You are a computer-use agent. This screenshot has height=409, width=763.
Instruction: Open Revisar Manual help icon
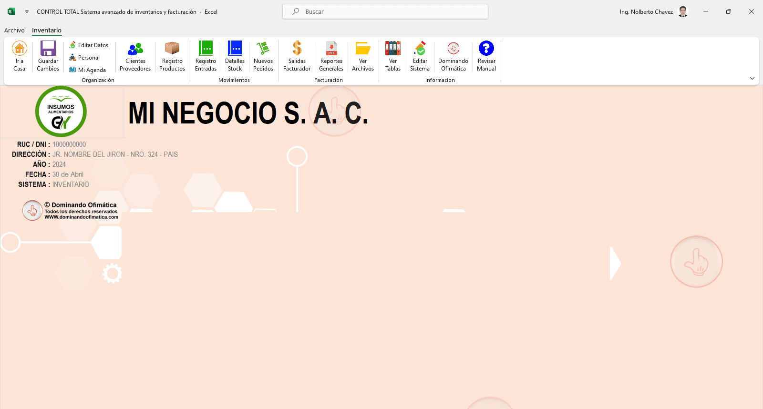(486, 49)
